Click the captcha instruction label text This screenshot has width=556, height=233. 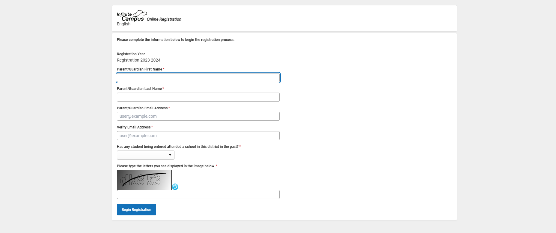166,166
